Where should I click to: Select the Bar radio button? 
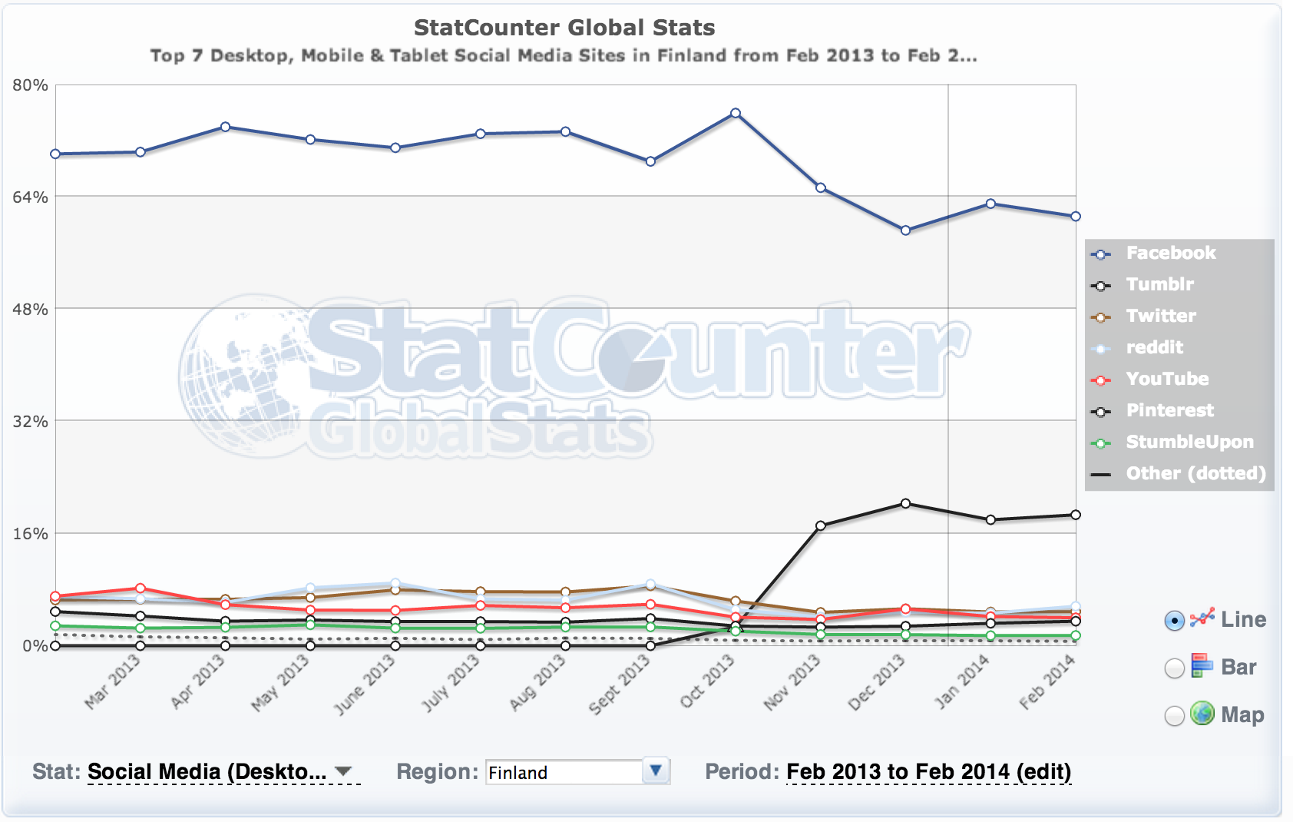click(x=1175, y=668)
